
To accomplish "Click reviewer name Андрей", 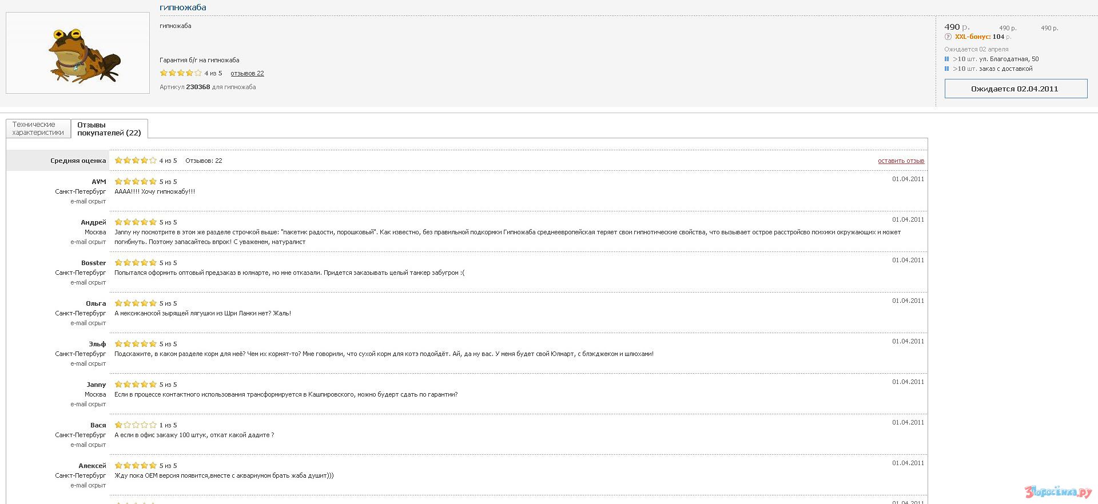I will click(93, 222).
